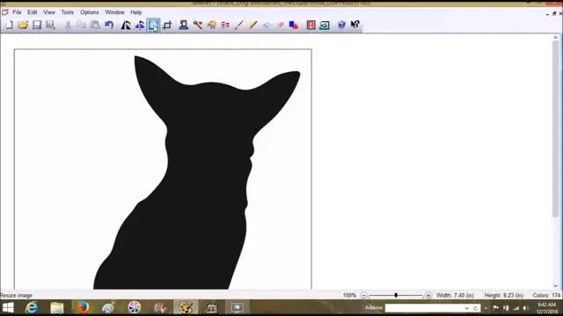Screen dimensions: 563x316
Task: Open the View menu
Action: (49, 12)
